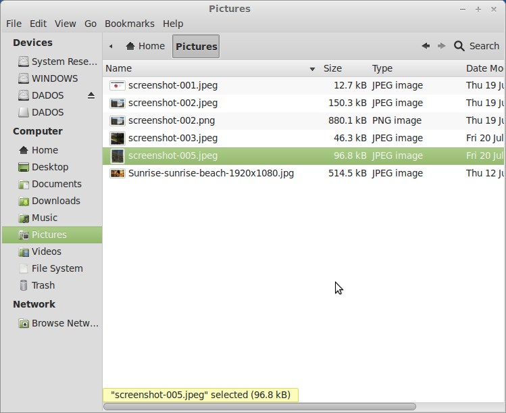
Task: Open the Edit menu
Action: 38,24
